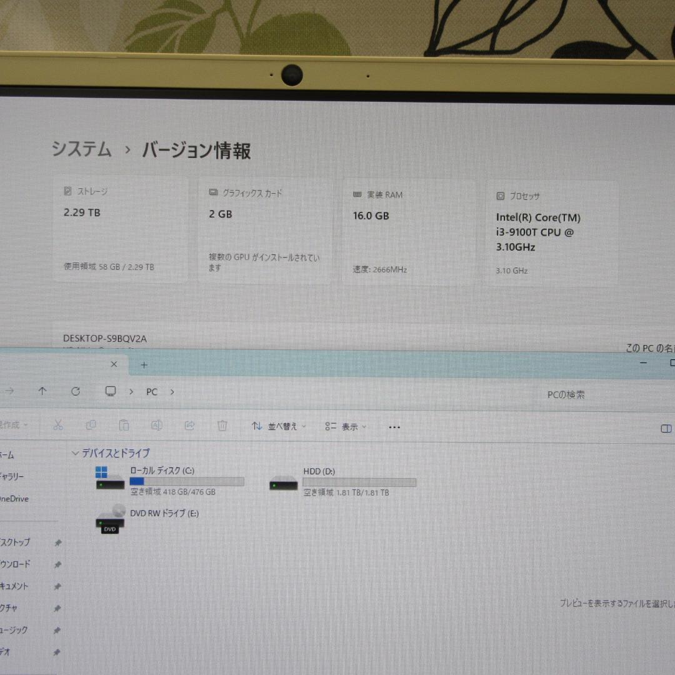Click the Refresh icon in the address bar

[x=76, y=391]
